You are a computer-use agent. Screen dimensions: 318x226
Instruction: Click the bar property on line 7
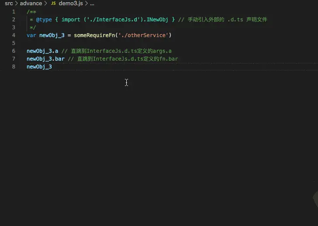pyautogui.click(x=59, y=59)
